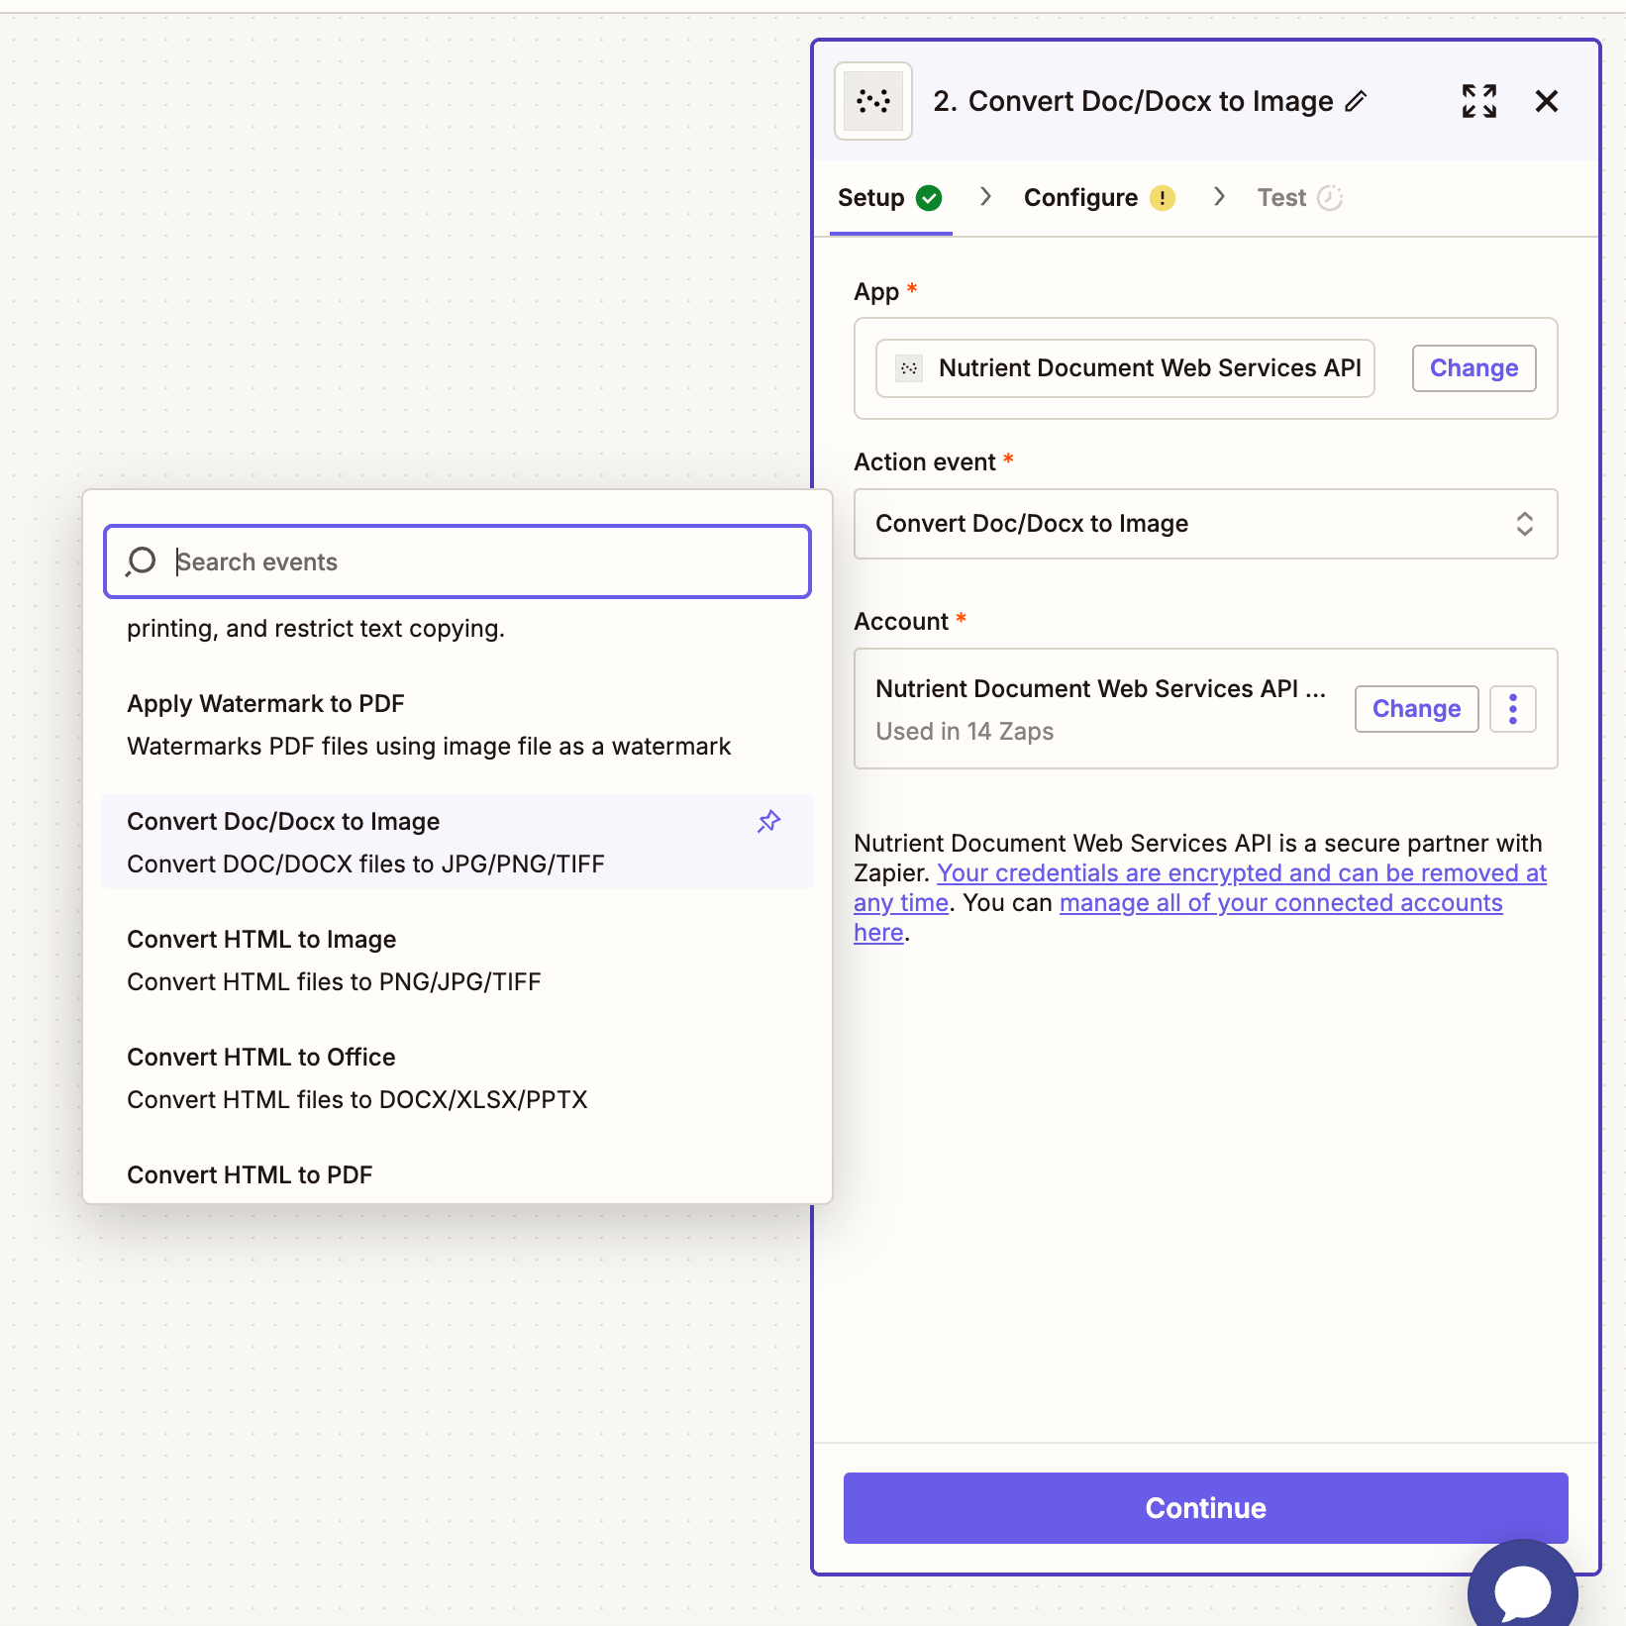Viewport: 1626px width, 1626px height.
Task: Switch to the Test tab
Action: [1299, 198]
